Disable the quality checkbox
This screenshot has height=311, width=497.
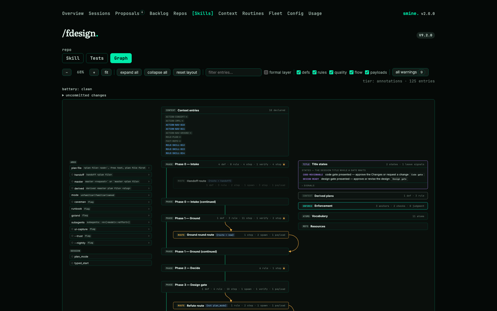[331, 72]
